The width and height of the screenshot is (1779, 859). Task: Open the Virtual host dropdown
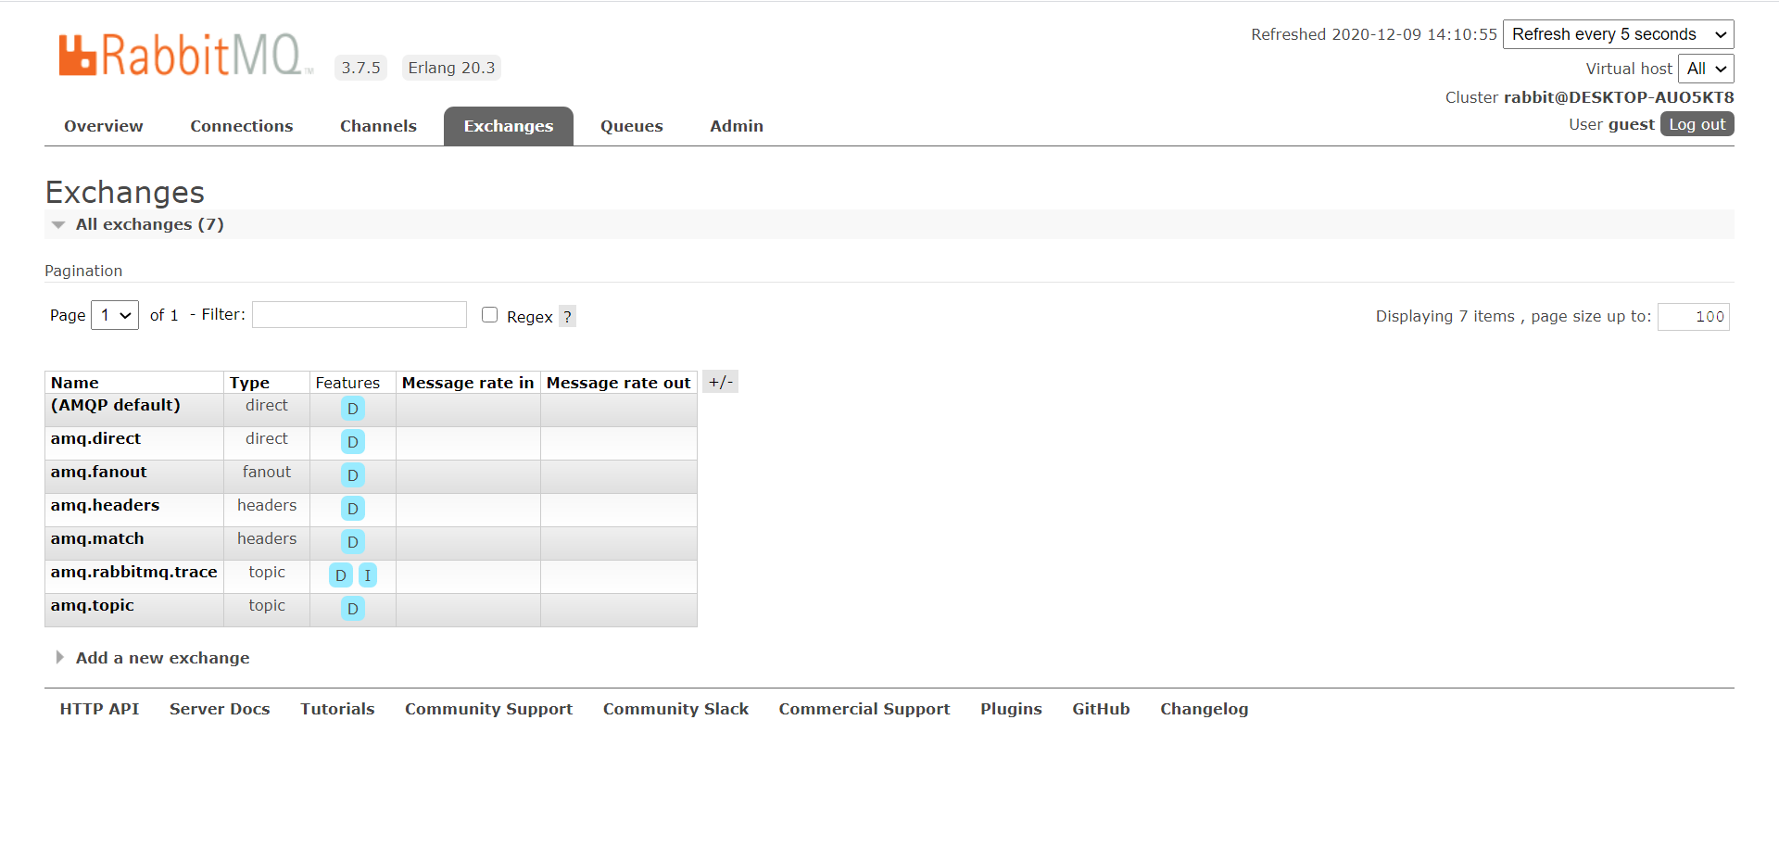point(1706,69)
